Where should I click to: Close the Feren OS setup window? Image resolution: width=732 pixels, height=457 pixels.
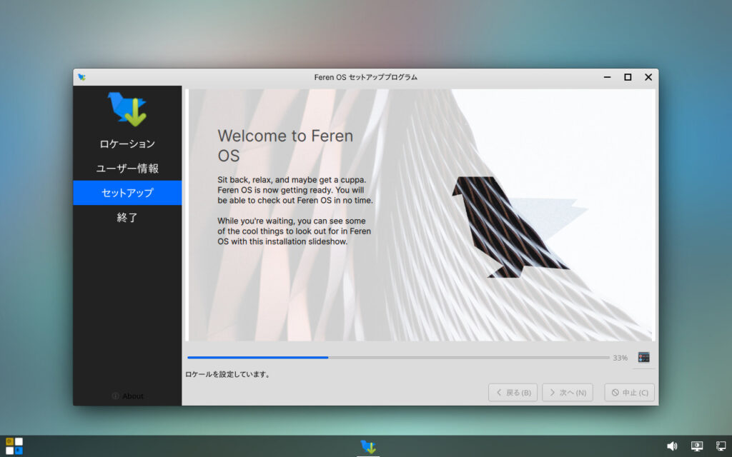648,77
